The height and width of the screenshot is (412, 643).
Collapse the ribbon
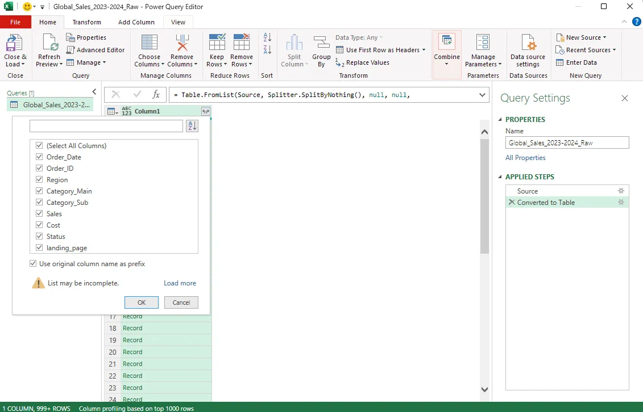tap(624, 22)
